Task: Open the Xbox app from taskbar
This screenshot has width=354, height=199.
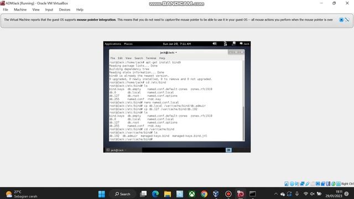Action: 192,194
